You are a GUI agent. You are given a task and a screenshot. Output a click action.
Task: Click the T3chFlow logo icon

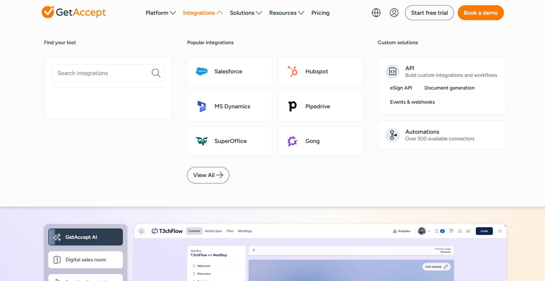tap(155, 231)
